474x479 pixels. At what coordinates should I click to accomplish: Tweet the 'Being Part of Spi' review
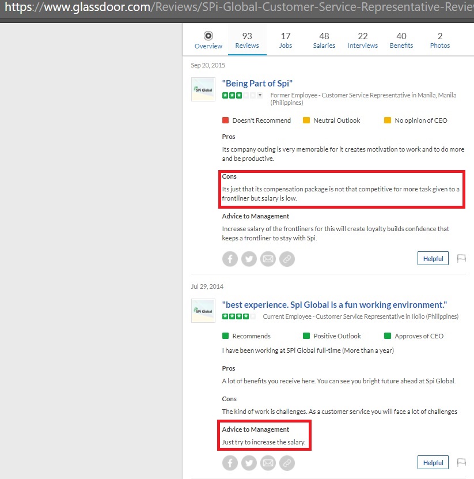pos(249,259)
